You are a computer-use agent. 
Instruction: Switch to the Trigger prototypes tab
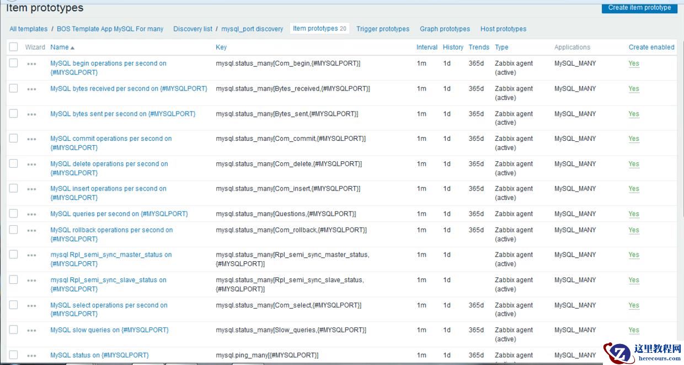click(383, 29)
